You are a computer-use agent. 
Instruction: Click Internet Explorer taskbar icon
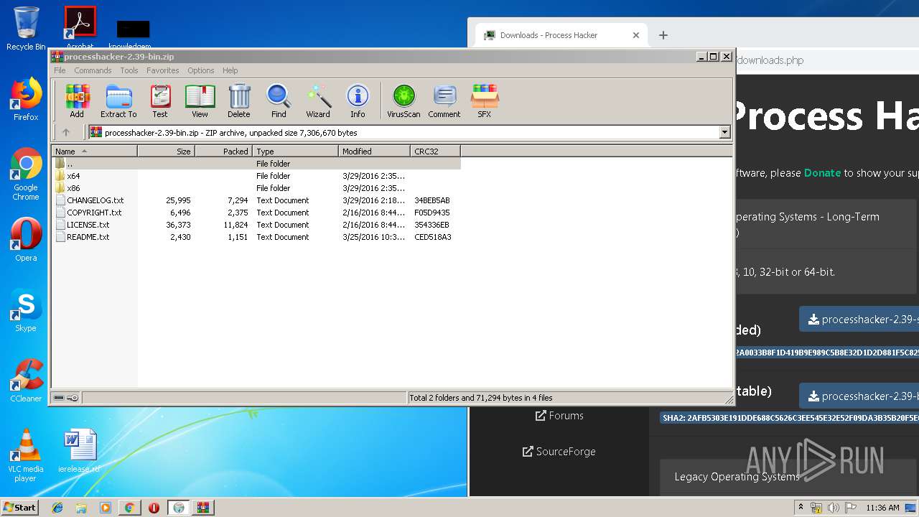(x=57, y=508)
